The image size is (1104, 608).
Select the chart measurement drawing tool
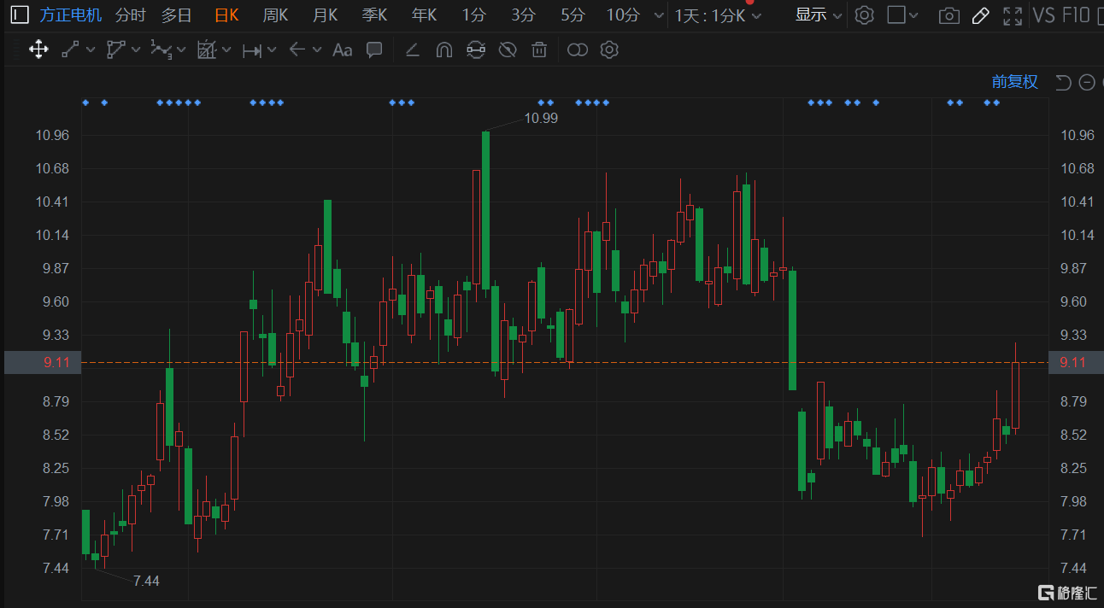tap(207, 50)
